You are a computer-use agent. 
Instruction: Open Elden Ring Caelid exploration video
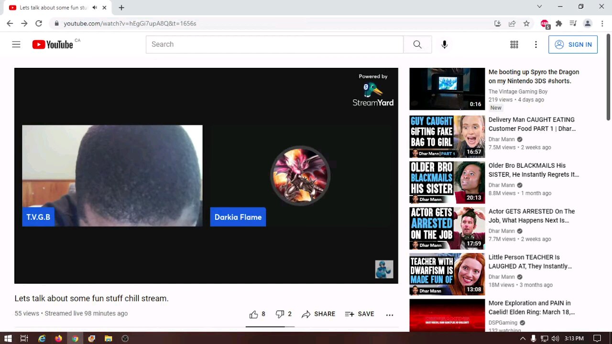[532, 308]
